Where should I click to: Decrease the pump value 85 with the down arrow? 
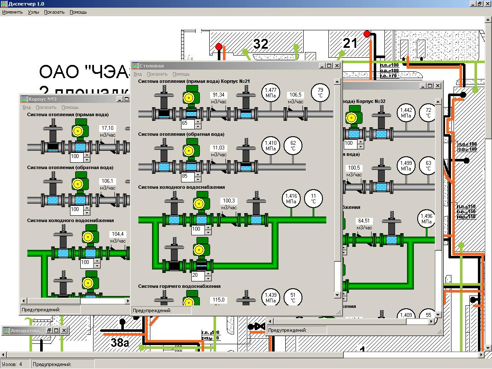(x=197, y=179)
